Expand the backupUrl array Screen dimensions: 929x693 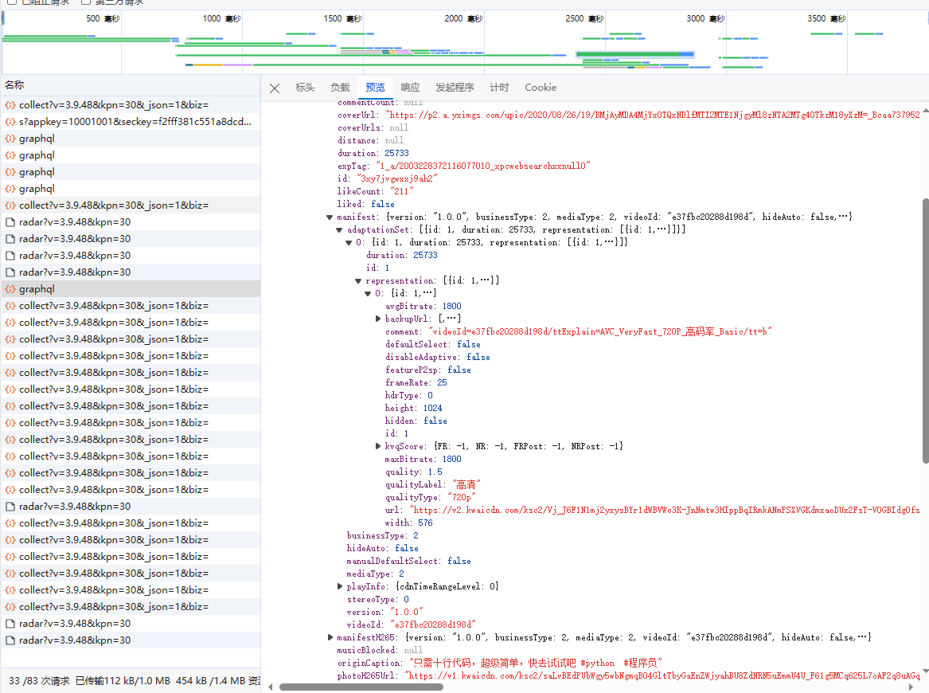(378, 319)
